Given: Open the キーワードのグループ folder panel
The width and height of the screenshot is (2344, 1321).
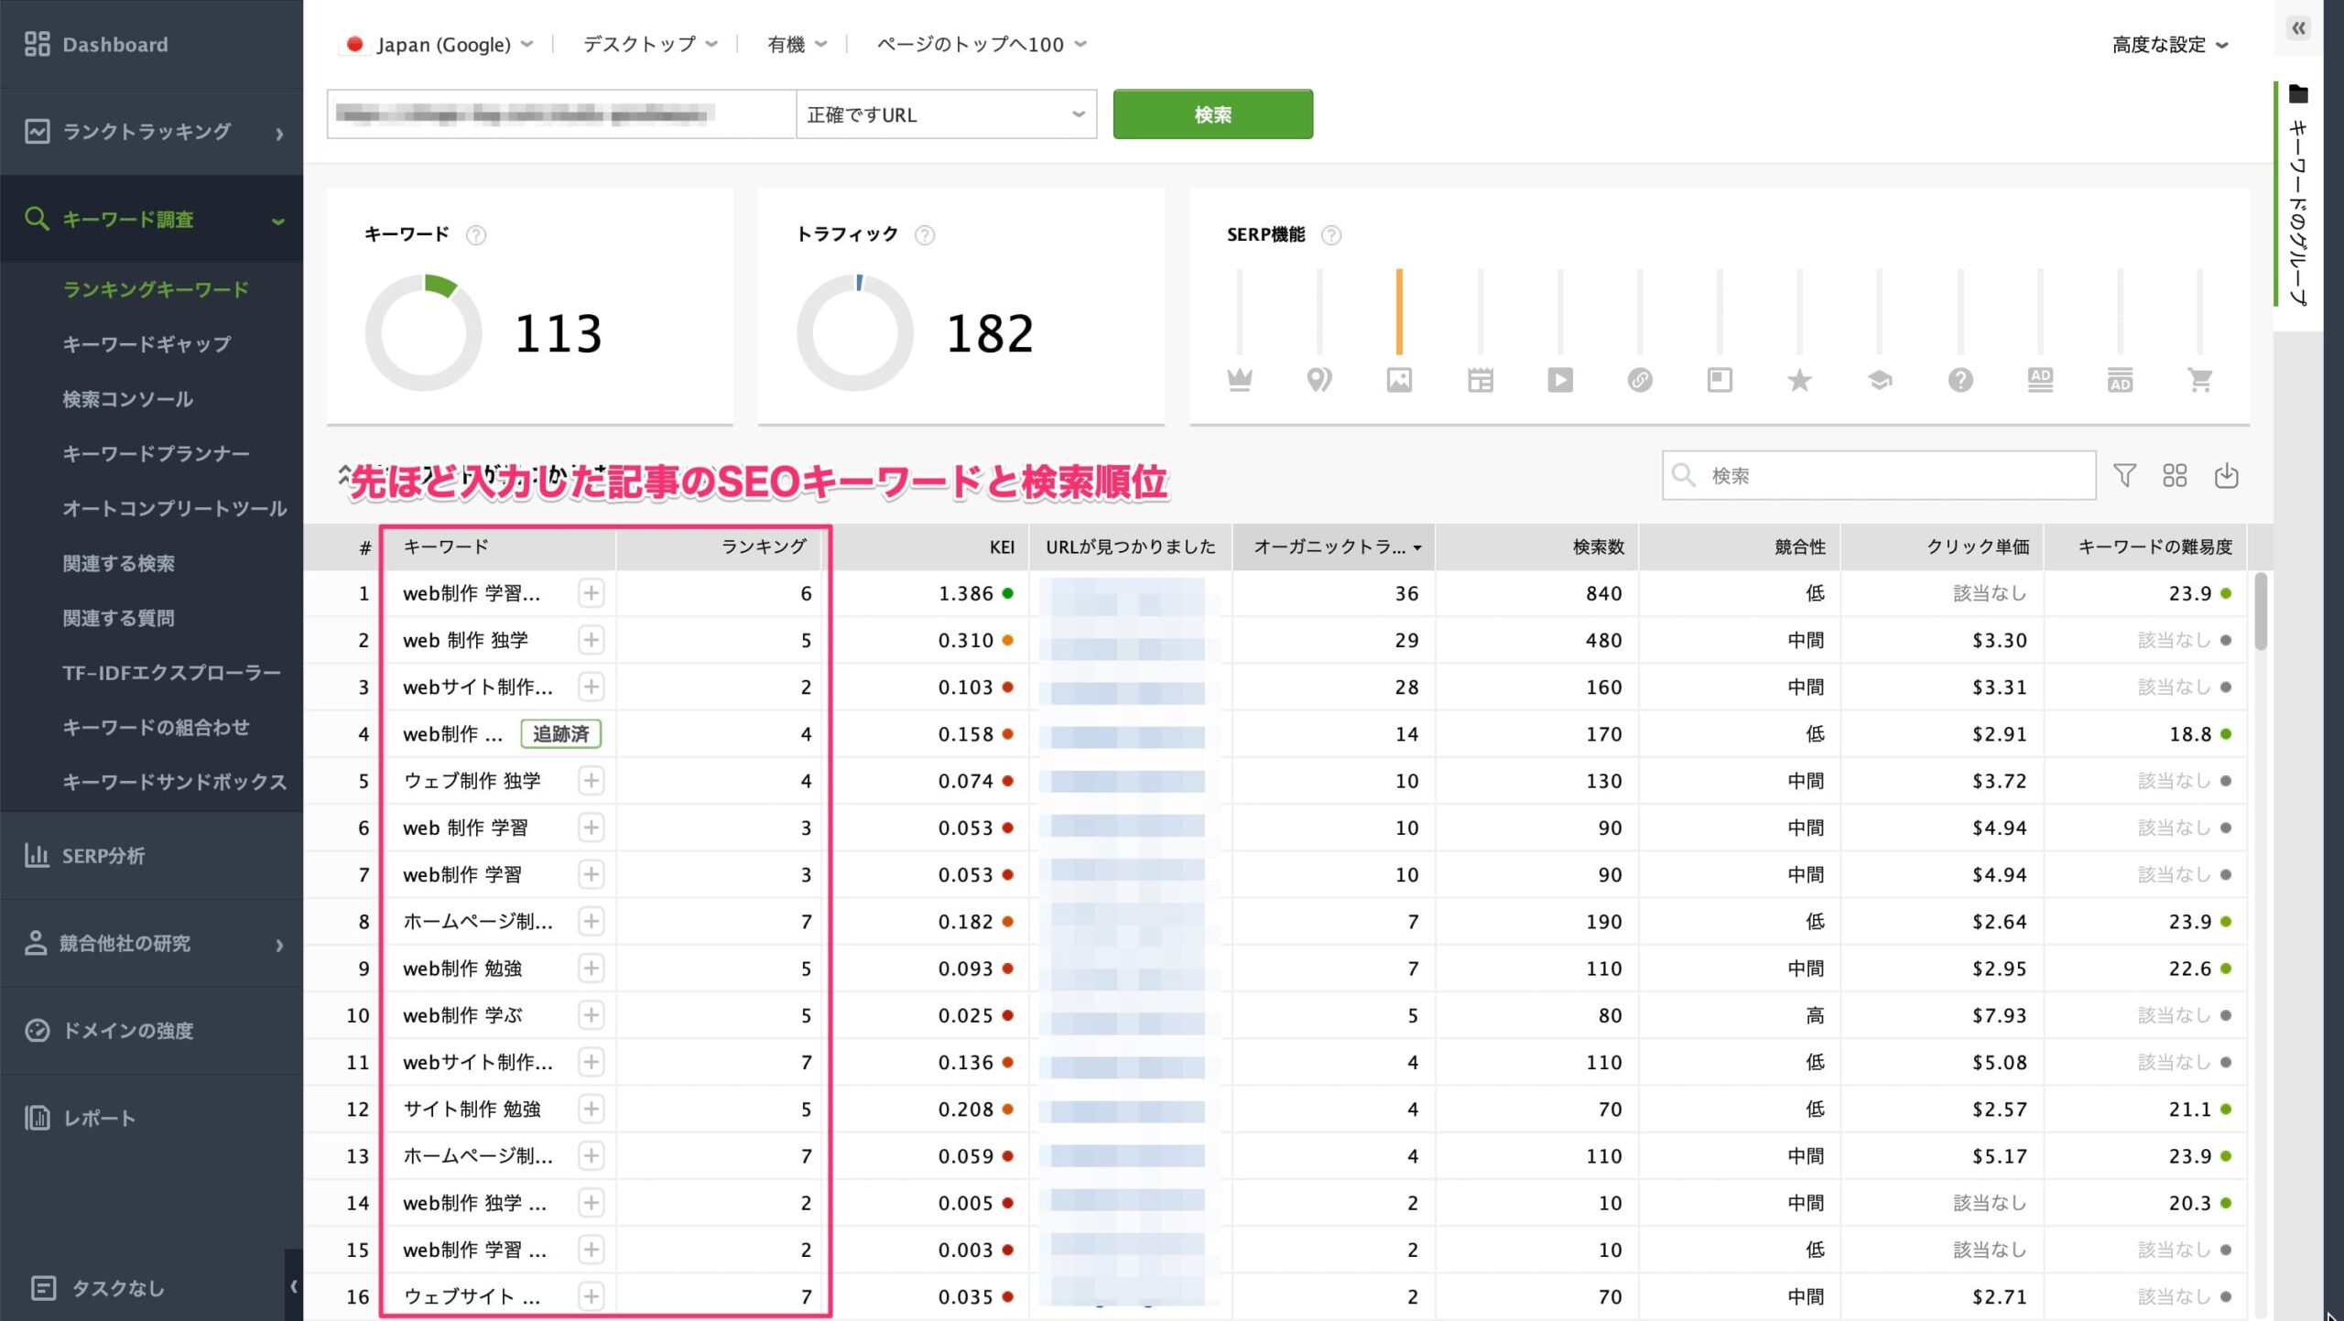Looking at the screenshot, I should click(2298, 197).
